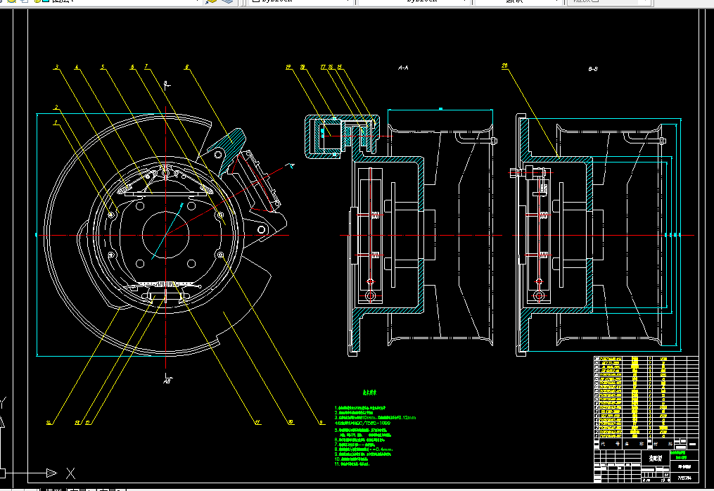The height and width of the screenshot is (491, 714).
Task: Select part balloon label 9
Action: click(x=321, y=423)
